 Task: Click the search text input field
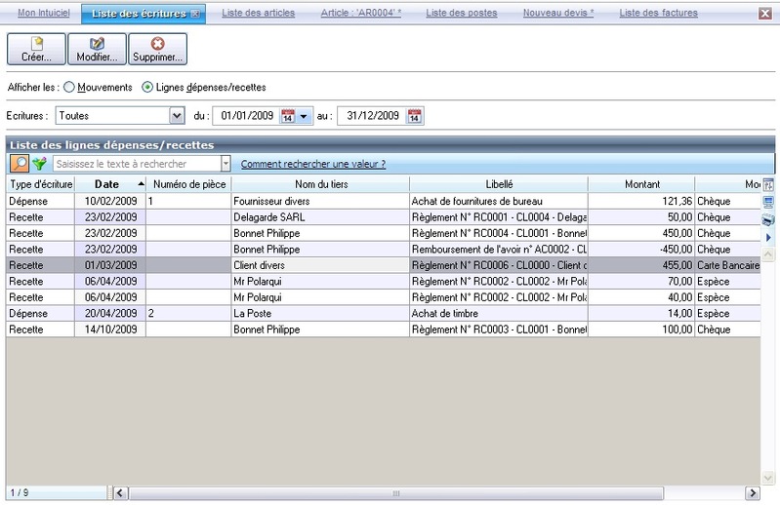(x=137, y=164)
